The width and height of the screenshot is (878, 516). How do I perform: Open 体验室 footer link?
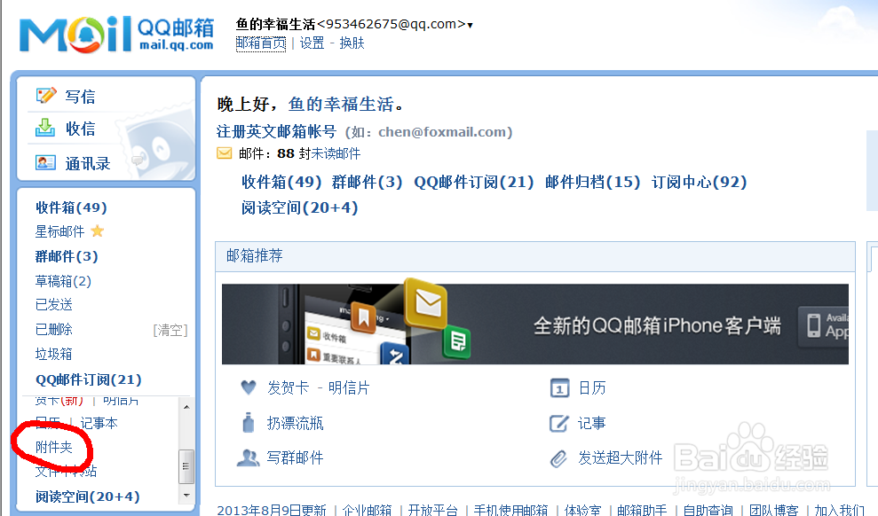point(583,509)
